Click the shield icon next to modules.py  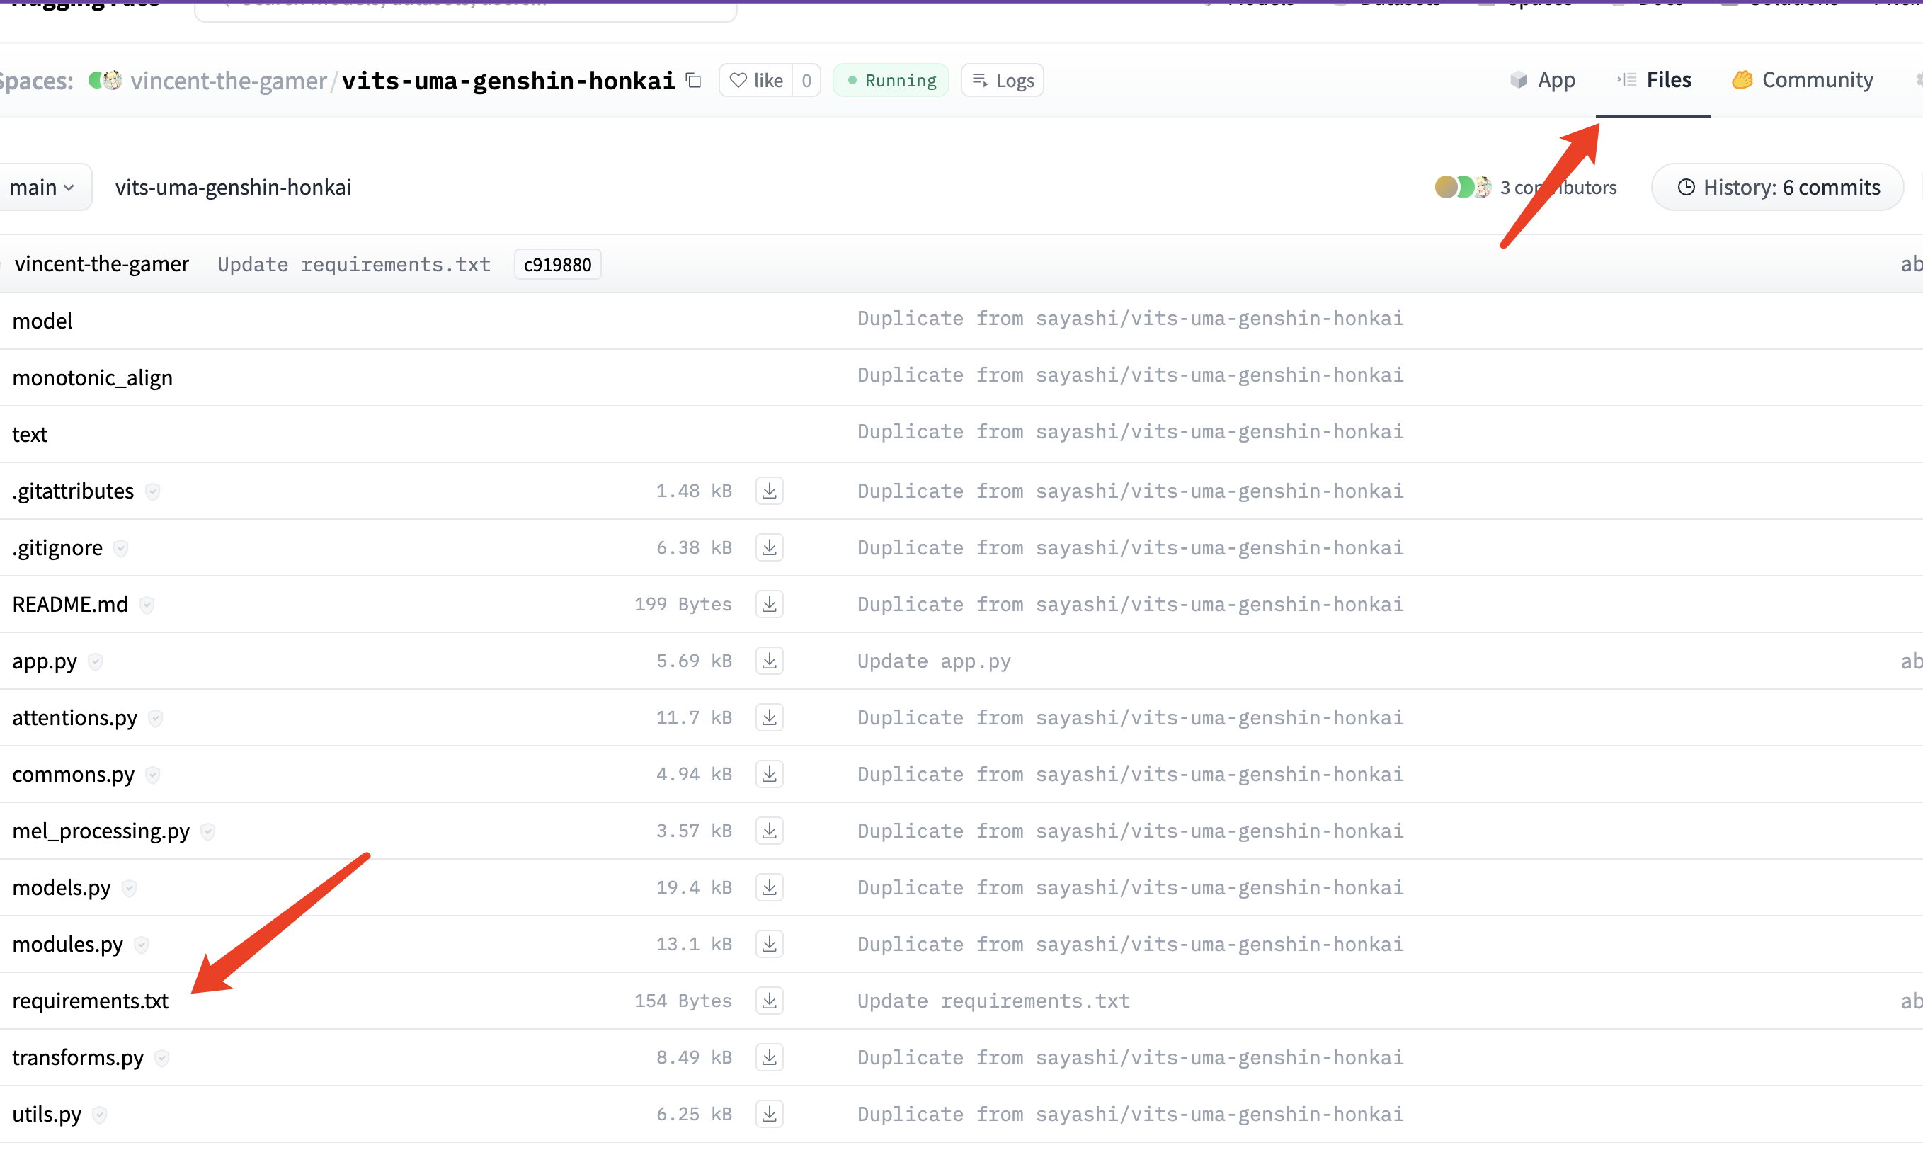coord(141,945)
